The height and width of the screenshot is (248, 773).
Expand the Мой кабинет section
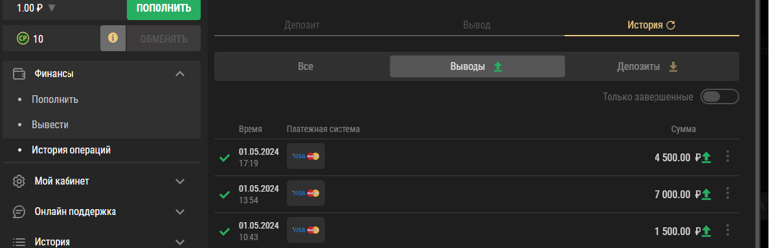tap(180, 181)
